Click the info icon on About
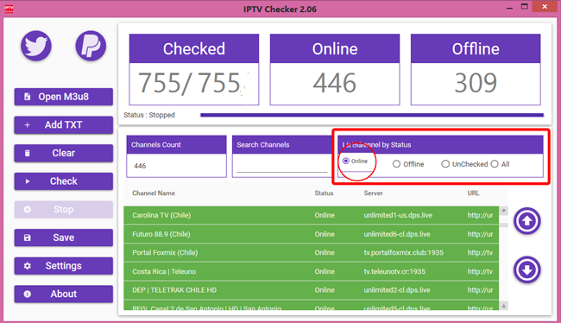The width and height of the screenshot is (561, 323). click(x=28, y=294)
